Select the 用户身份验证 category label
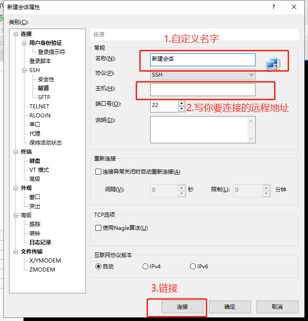This screenshot has width=308, height=321. coord(46,43)
